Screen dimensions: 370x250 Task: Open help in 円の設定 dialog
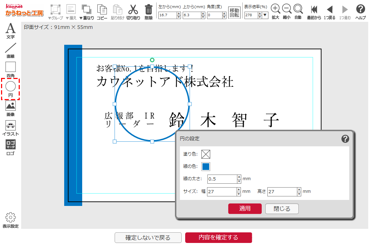345,139
